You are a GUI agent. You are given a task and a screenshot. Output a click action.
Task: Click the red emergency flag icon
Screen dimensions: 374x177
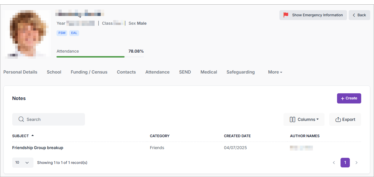(286, 15)
